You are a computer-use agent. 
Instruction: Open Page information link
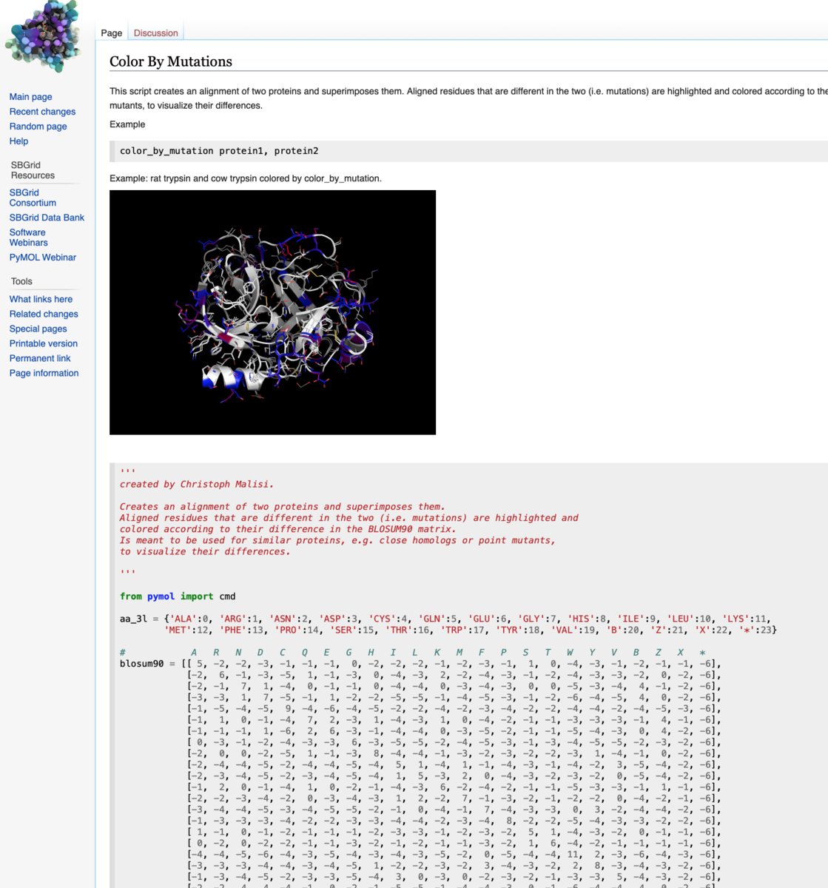(44, 373)
